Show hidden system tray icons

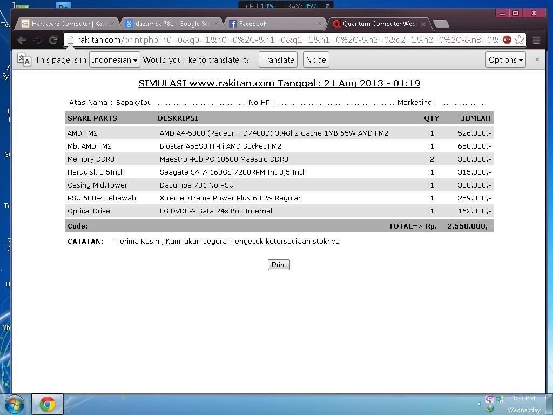click(479, 404)
